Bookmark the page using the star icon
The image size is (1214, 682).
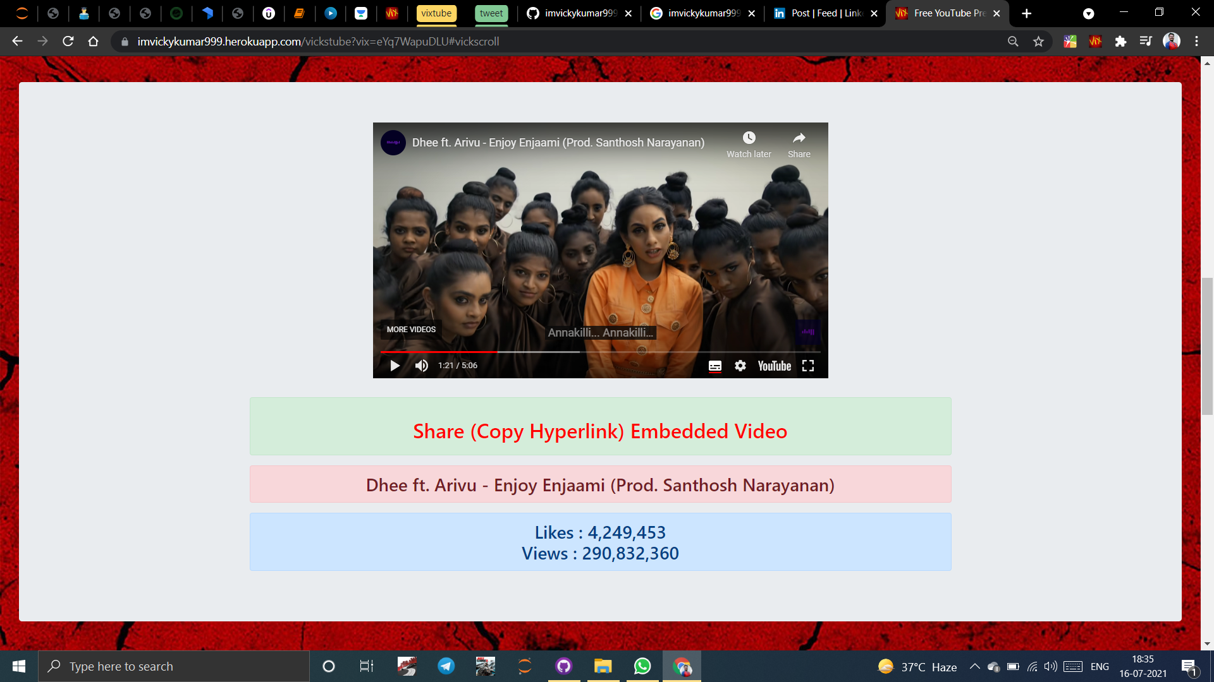click(x=1038, y=42)
